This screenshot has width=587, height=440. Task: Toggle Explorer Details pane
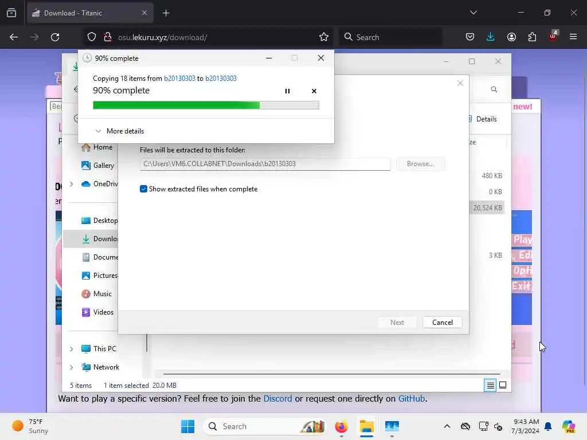pos(483,119)
